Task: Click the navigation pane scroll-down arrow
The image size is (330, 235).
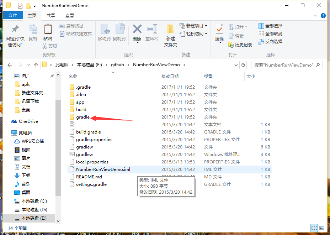Action: 58,221
